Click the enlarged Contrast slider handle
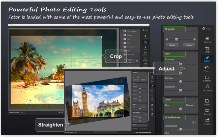 click(181, 82)
